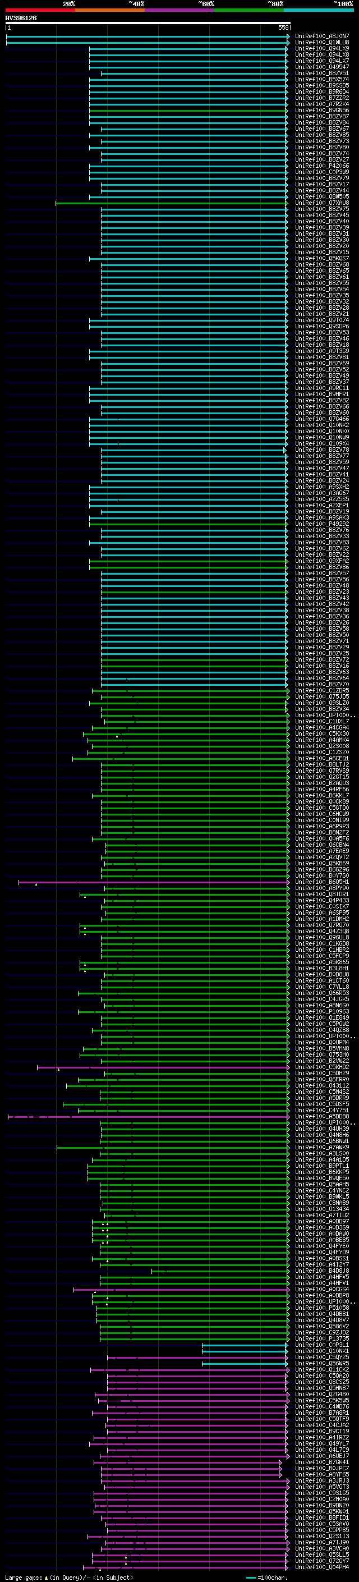Select hit UniRef100_B9GN56
This screenshot has width=359, height=1582.
click(322, 110)
